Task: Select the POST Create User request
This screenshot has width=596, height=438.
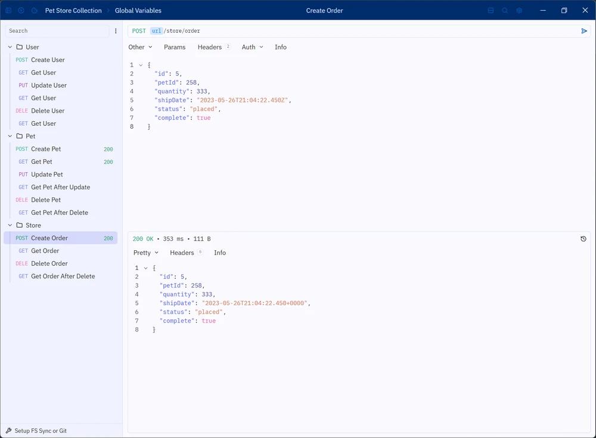Action: click(61, 60)
